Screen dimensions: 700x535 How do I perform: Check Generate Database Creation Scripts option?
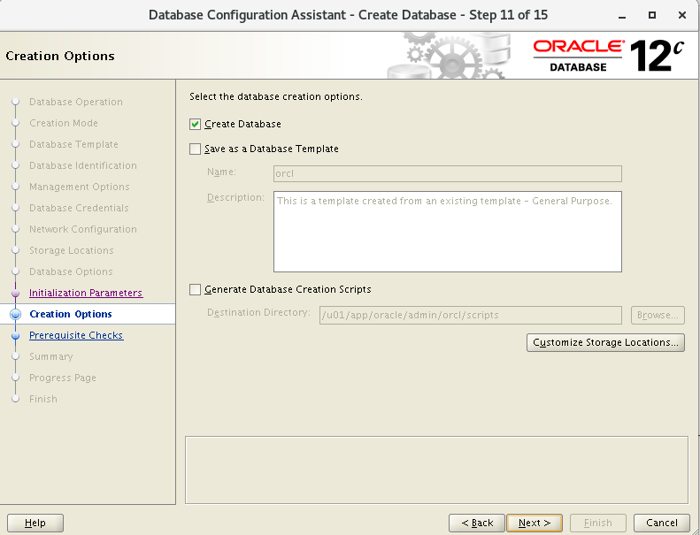pyautogui.click(x=195, y=289)
